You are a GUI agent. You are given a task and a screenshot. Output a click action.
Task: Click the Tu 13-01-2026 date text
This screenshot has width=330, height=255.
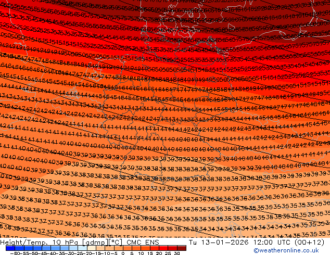[219, 243]
